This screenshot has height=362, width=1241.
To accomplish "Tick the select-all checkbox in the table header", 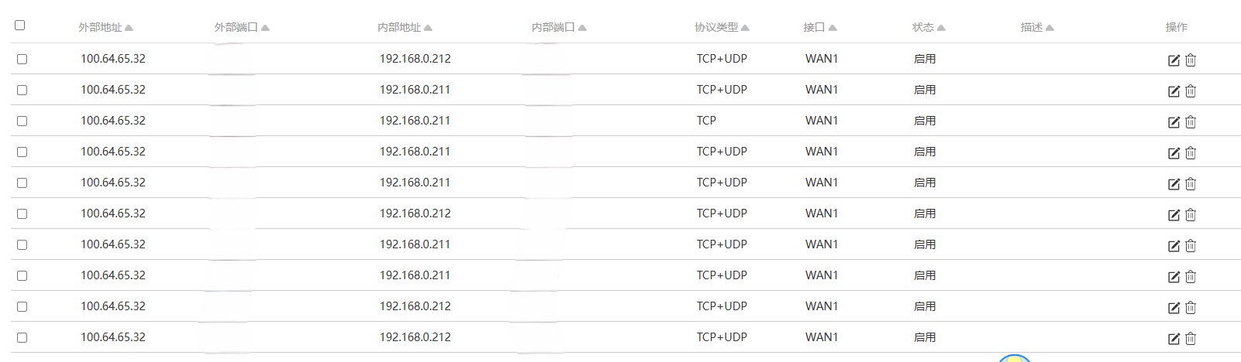I will click(x=20, y=26).
